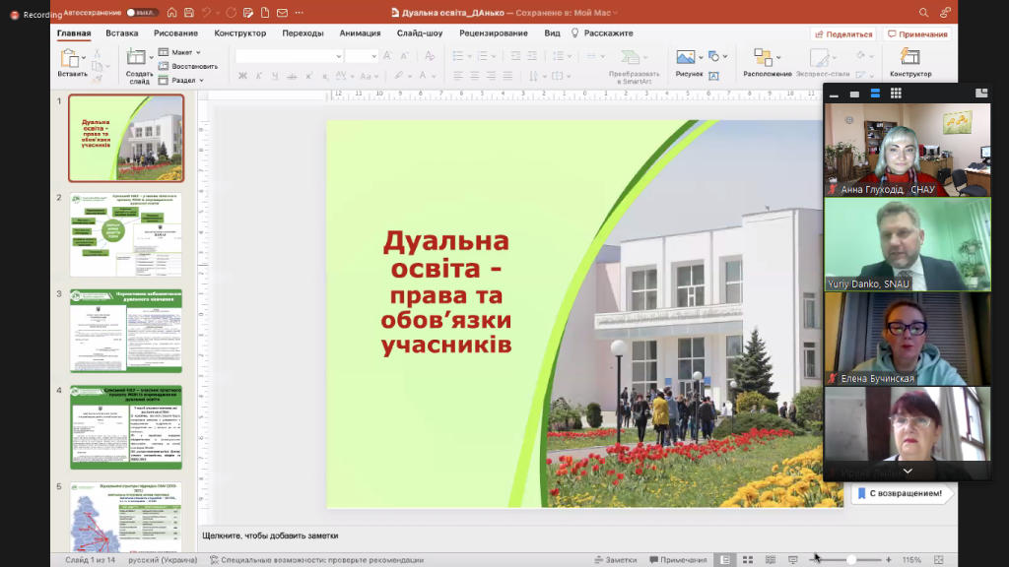Click the Home icon in quick access toolbar
This screenshot has height=567, width=1009.
pos(173,13)
